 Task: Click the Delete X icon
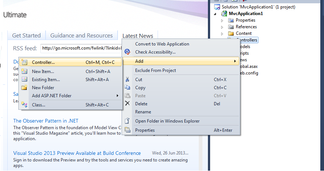[127, 103]
